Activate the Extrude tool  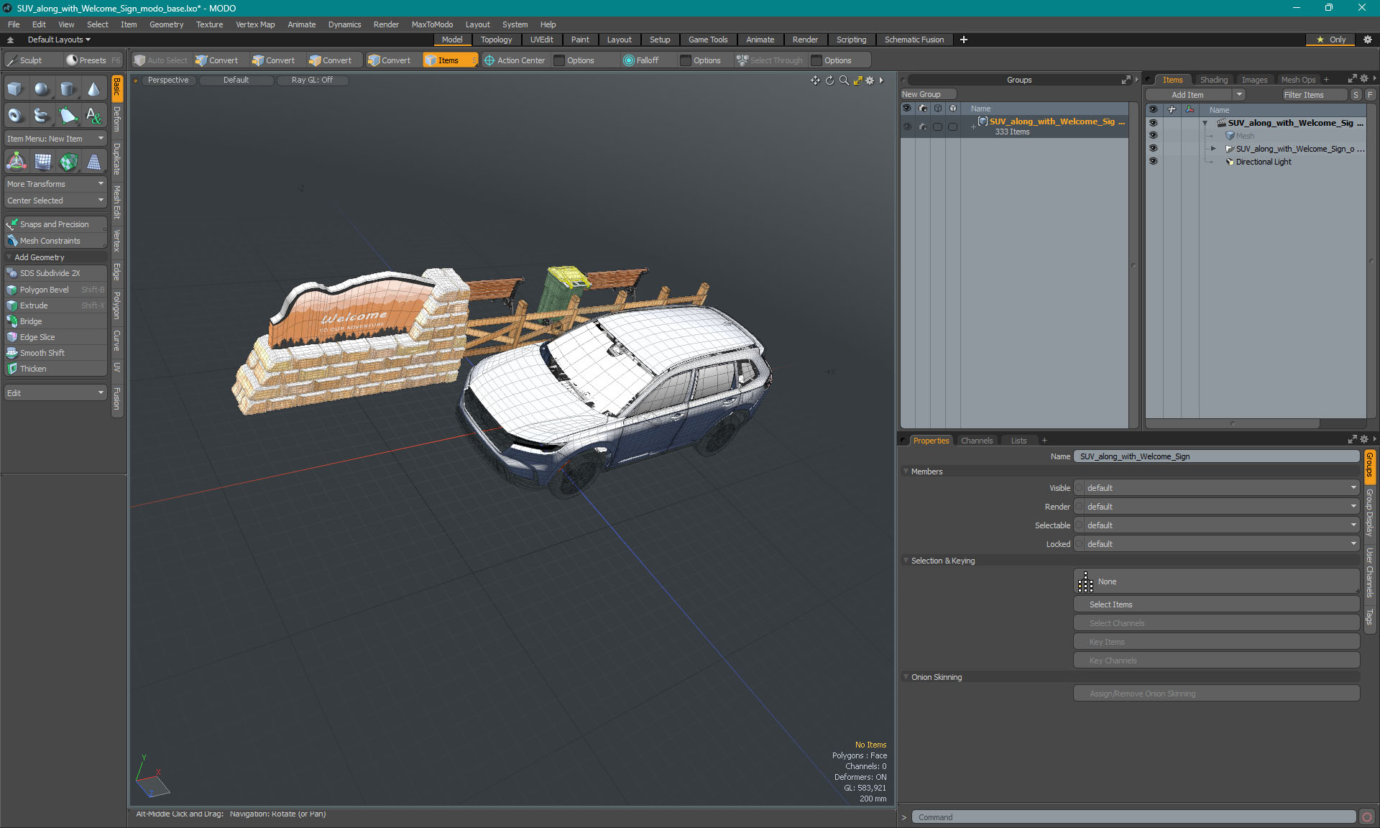55,305
